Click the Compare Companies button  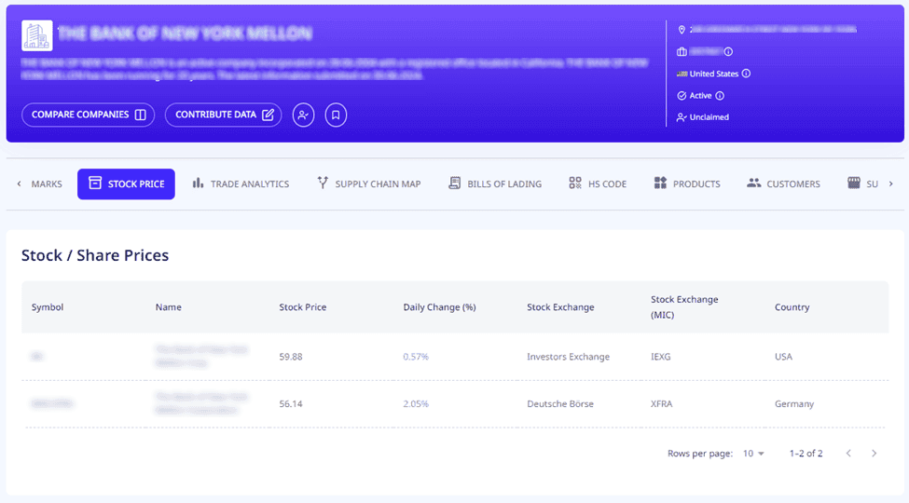coord(89,115)
